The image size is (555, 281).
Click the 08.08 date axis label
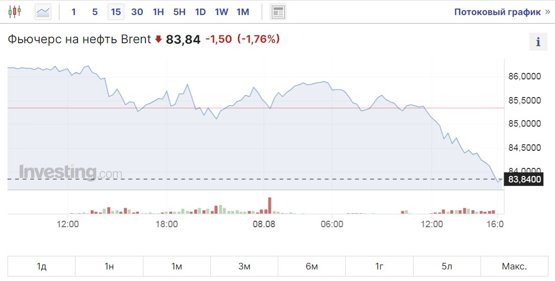[x=265, y=224]
